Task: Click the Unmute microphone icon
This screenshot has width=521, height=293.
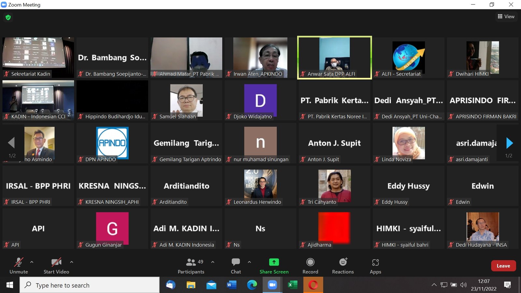Action: pos(19,262)
